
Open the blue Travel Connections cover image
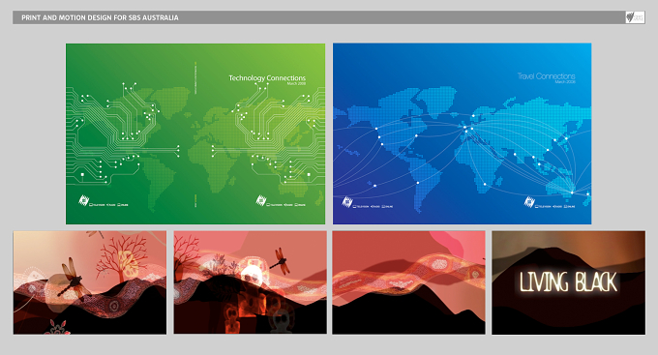tap(462, 133)
